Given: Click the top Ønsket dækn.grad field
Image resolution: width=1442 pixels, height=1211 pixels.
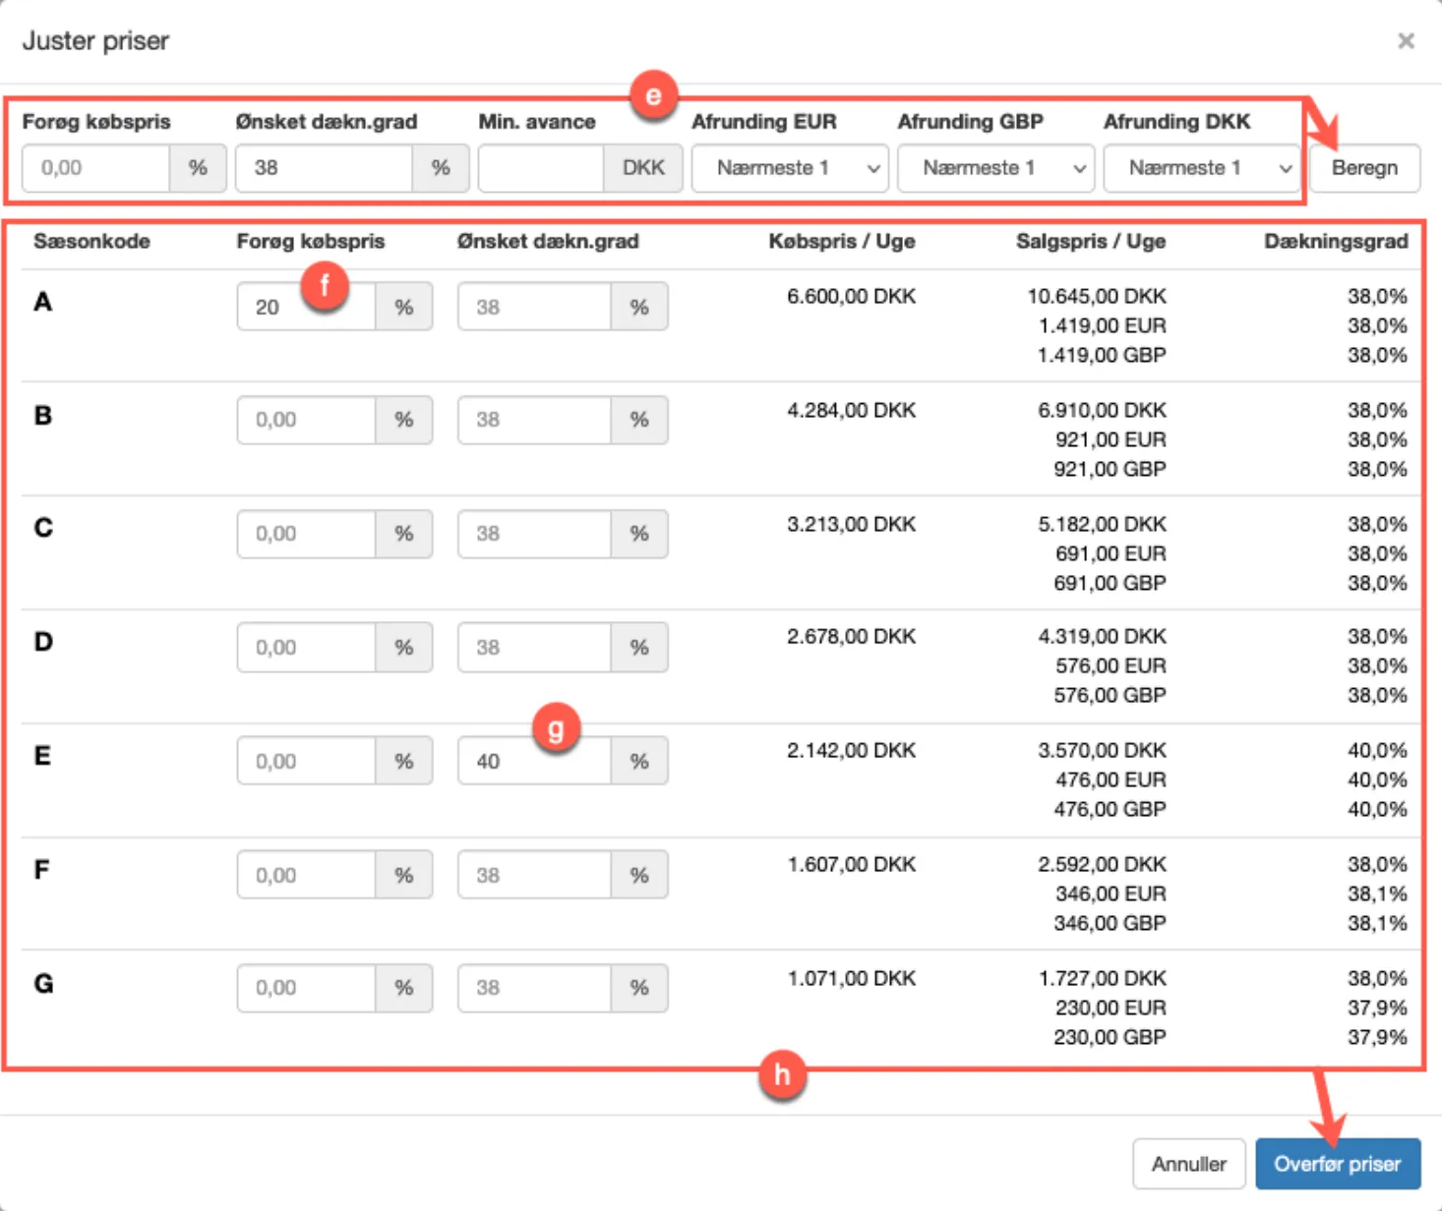Looking at the screenshot, I should tap(324, 168).
